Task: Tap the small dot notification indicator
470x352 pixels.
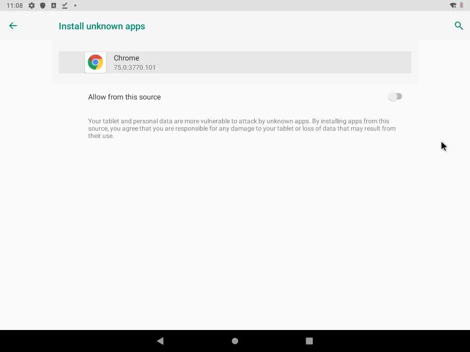Action: 75,5
